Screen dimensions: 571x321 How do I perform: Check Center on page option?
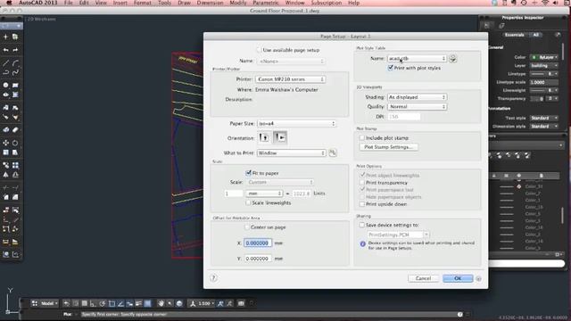point(247,227)
